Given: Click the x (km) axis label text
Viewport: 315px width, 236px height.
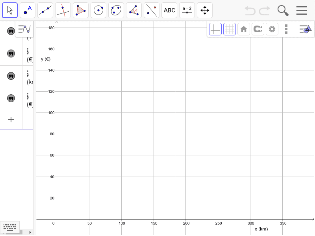Looking at the screenshot, I should (261, 229).
